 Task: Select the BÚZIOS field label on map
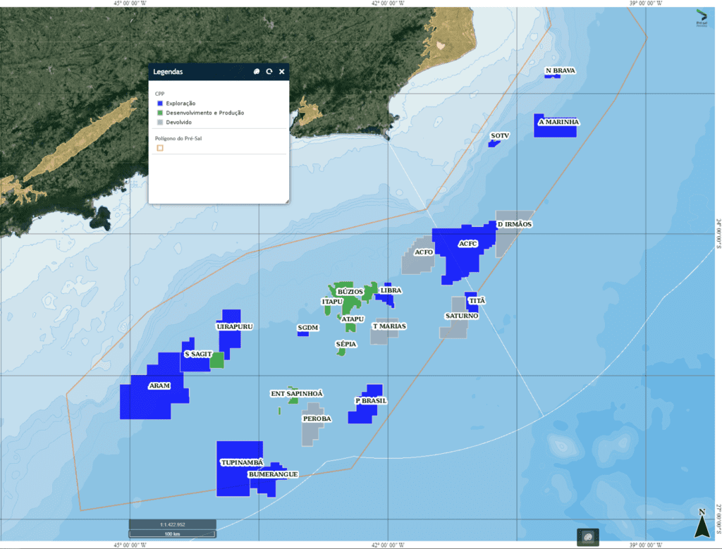[x=350, y=291]
